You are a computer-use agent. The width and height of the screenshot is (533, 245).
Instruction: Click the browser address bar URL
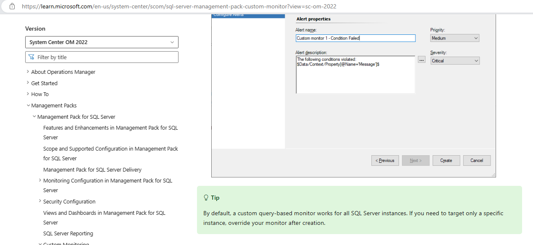point(179,6)
